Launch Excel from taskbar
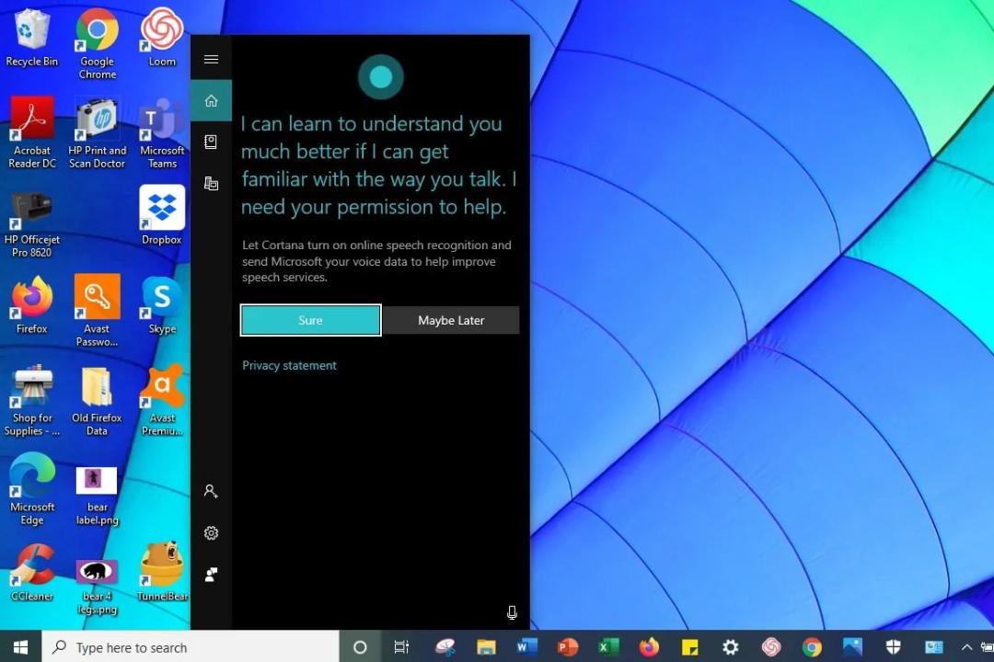994x662 pixels. [608, 646]
